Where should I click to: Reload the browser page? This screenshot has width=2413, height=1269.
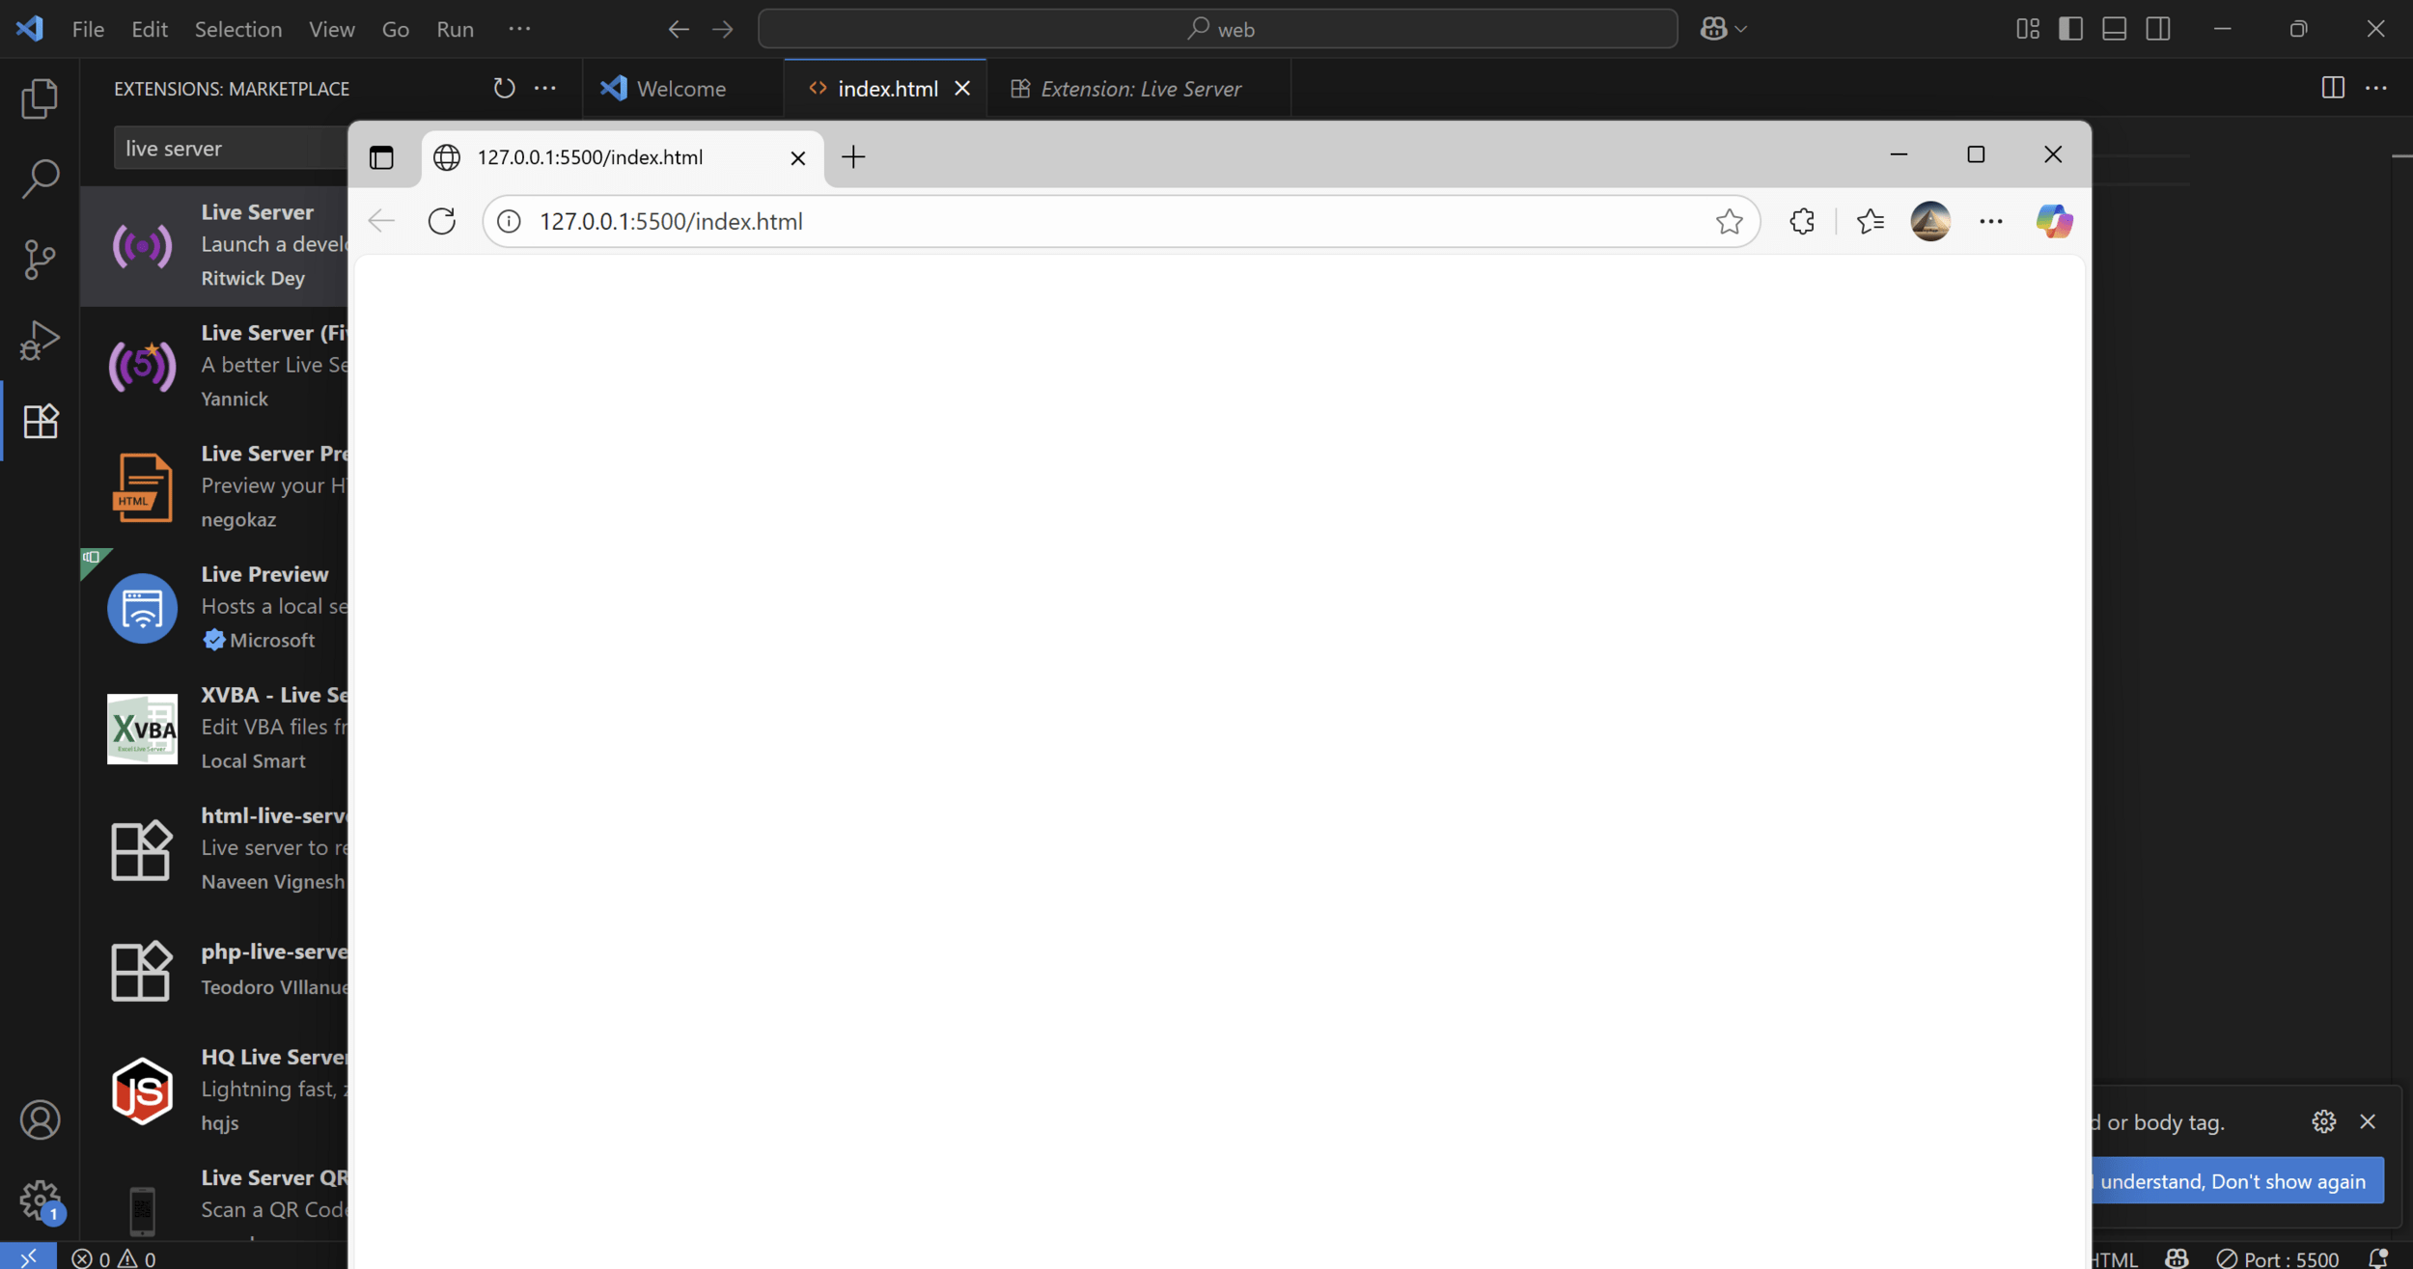[x=442, y=222]
